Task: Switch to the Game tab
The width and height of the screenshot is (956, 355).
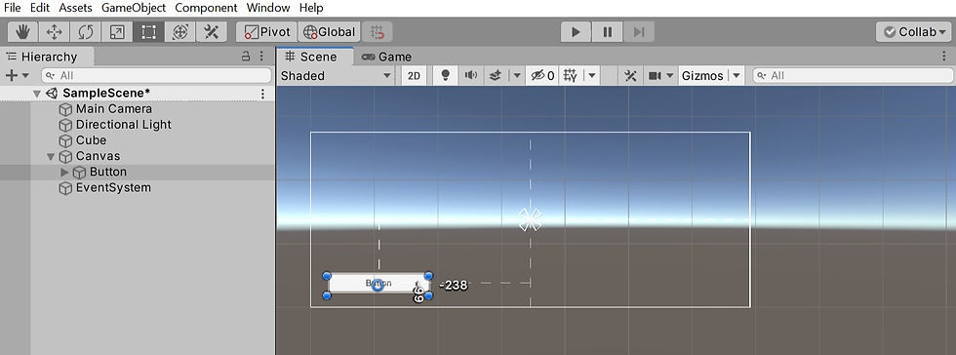Action: 387,57
